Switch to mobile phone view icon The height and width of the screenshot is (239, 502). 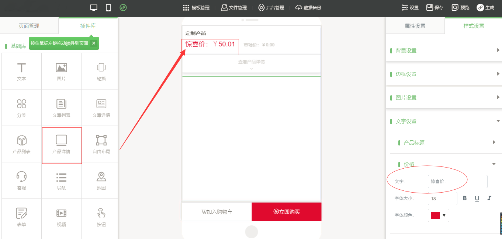108,7
